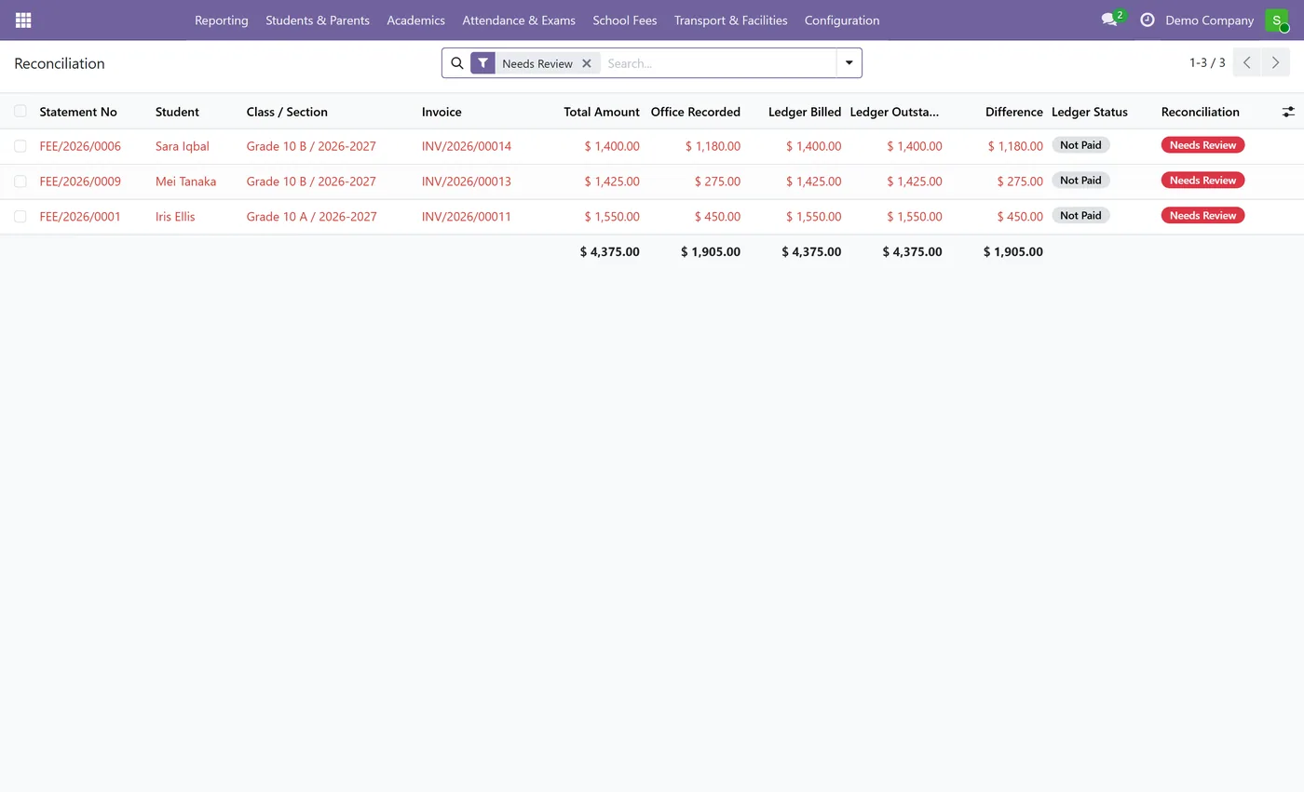Click the search magnifier icon
Screen dimensions: 1304x792
tap(457, 63)
